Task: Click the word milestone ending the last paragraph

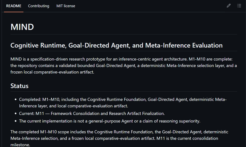Action: tap(20, 145)
